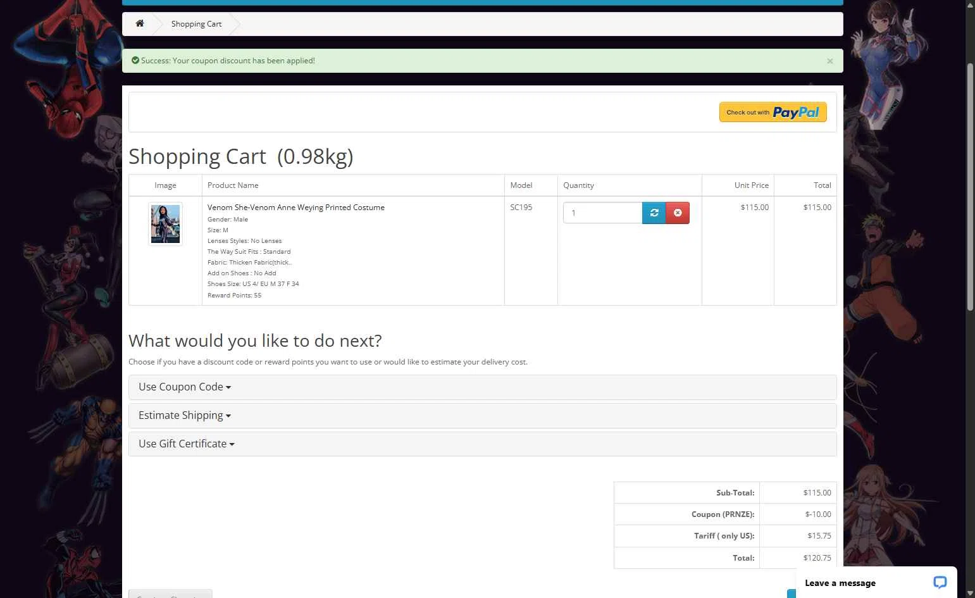Screen dimensions: 975x598
Task: Check out with PayPal button
Action: (x=773, y=112)
